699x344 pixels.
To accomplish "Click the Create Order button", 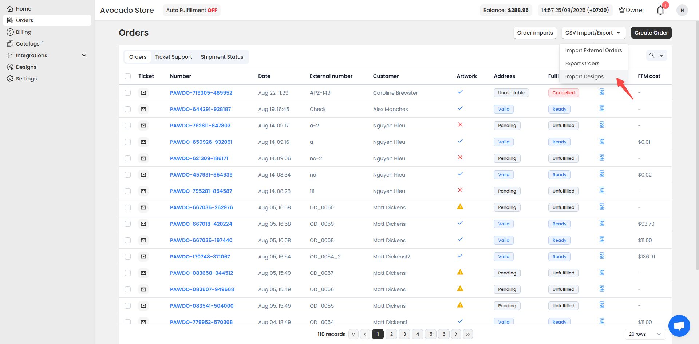I will 651,33.
